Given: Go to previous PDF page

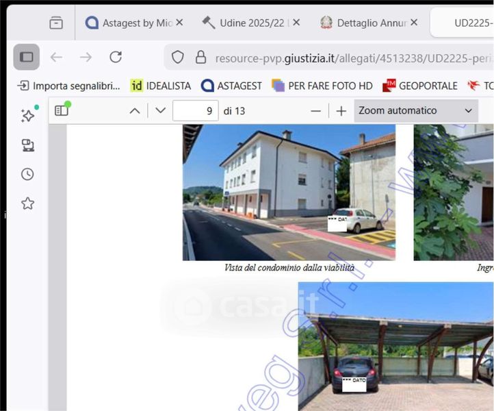Looking at the screenshot, I should pyautogui.click(x=135, y=111).
